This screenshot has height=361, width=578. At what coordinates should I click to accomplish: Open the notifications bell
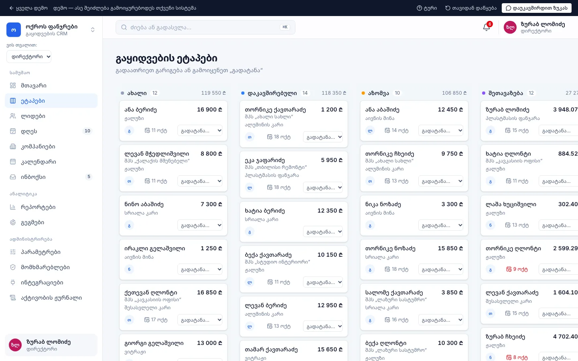(486, 27)
